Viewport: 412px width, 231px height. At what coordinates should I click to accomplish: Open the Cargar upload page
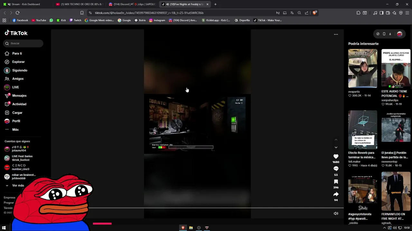click(x=17, y=113)
